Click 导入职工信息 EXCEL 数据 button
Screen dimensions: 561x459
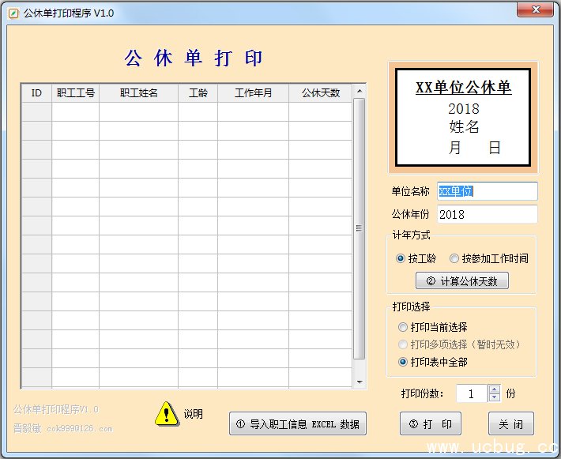(298, 424)
